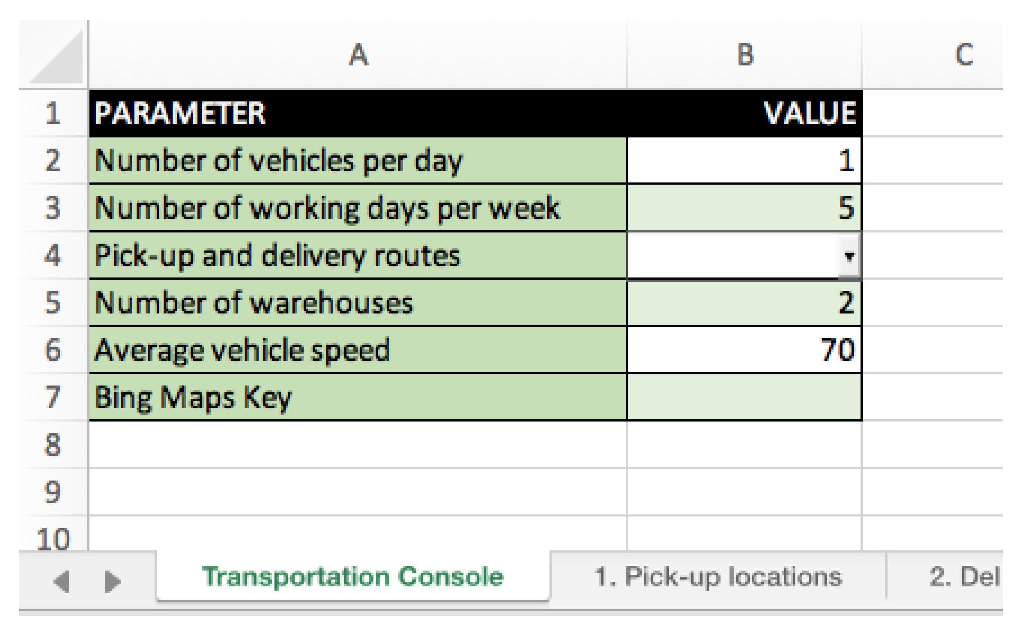Open the 1. Pick-up locations tab

point(717,577)
